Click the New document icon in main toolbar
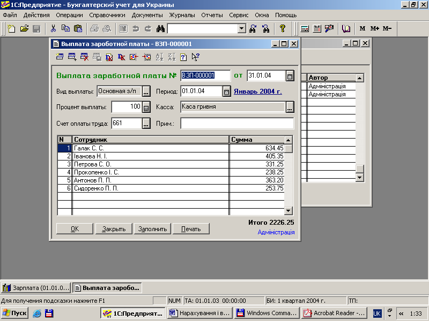Screen dimensions: 429x321 coord(11,28)
